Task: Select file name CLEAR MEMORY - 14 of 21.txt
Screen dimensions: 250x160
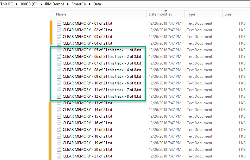Action: [x=87, y=110]
